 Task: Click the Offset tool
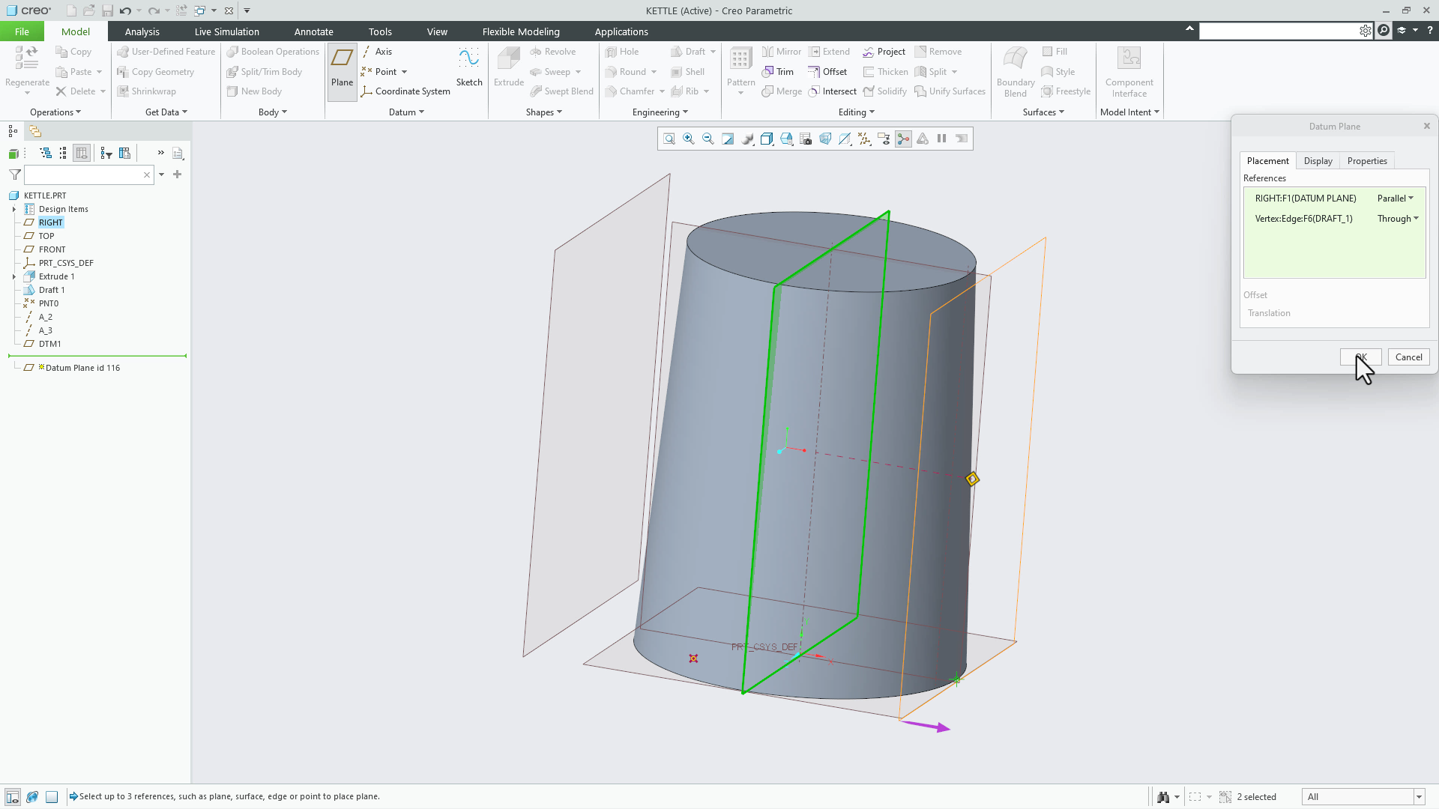pos(827,72)
